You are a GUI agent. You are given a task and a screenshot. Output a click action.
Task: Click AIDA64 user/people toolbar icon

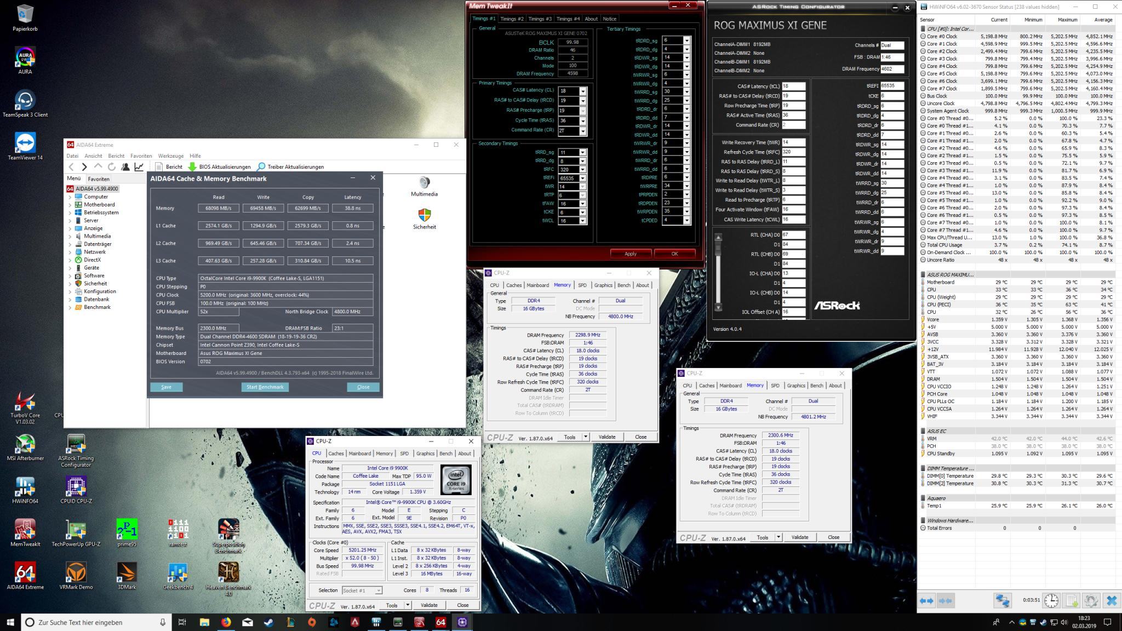coord(125,167)
